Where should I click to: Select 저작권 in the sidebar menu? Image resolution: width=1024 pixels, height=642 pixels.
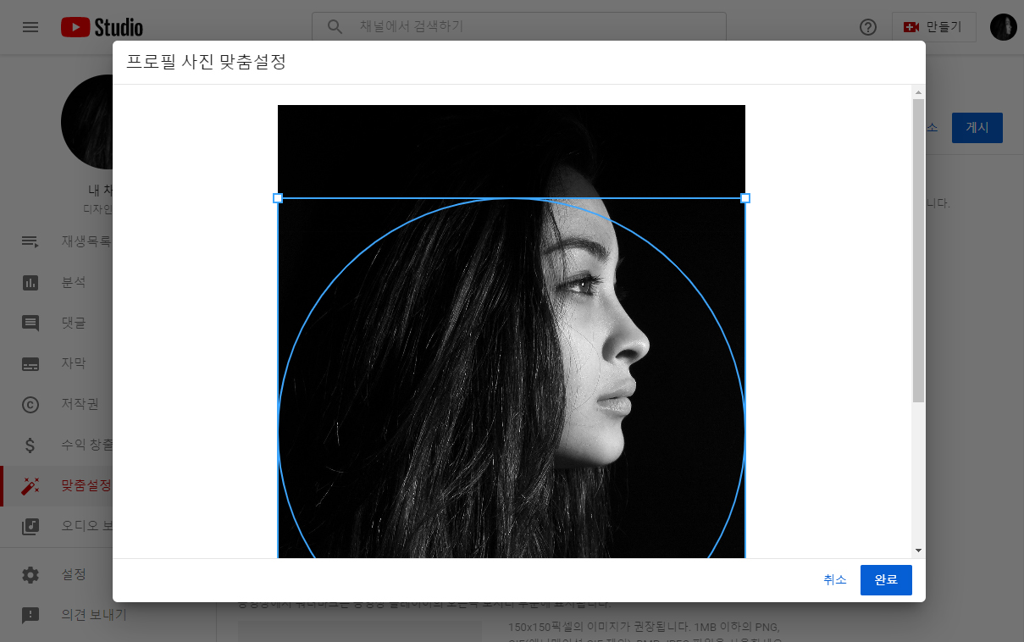point(80,404)
